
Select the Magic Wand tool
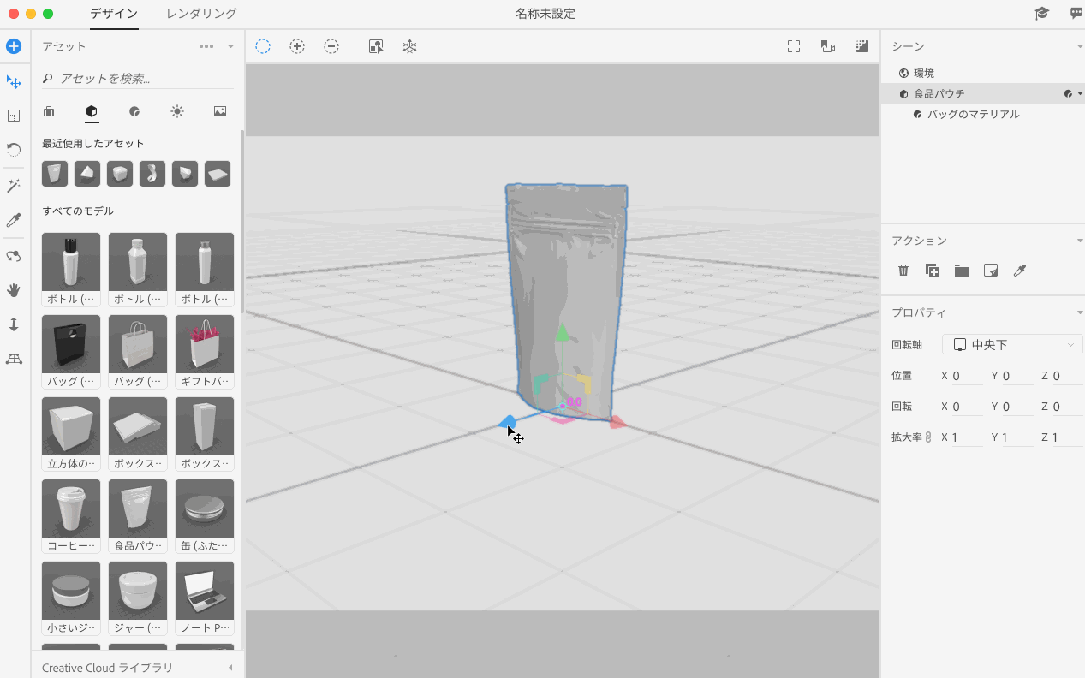(14, 186)
